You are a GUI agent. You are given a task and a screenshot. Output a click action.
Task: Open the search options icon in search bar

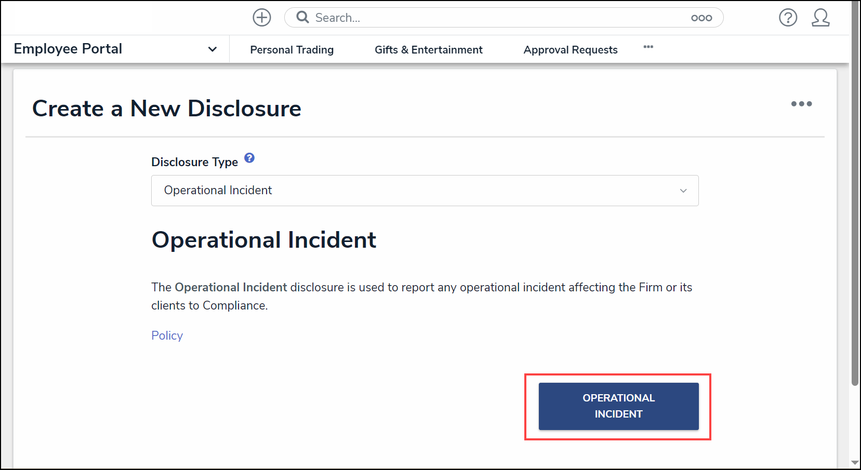click(x=701, y=17)
